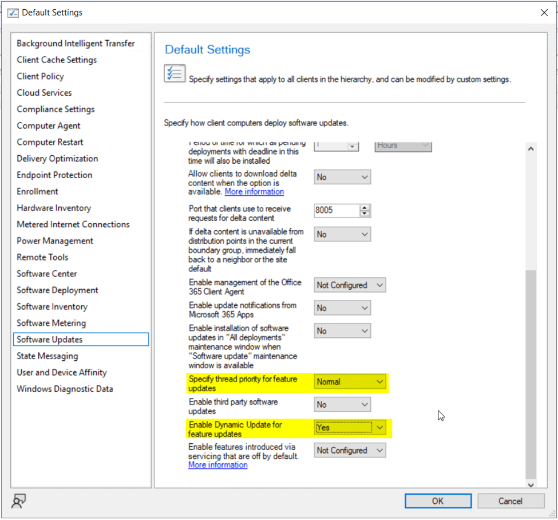This screenshot has width=558, height=520.
Task: Click the Cancel button
Action: [x=510, y=501]
